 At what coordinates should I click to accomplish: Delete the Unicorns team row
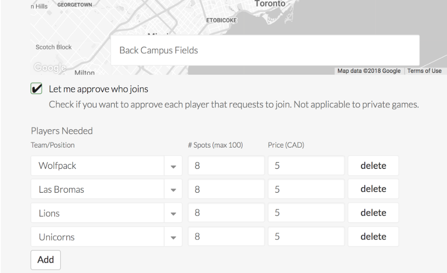373,237
